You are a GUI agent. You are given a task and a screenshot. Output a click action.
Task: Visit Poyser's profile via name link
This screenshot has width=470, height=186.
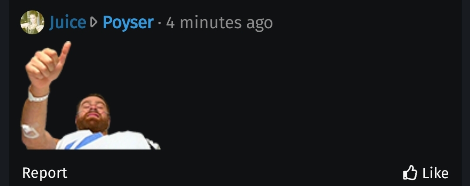coord(128,23)
